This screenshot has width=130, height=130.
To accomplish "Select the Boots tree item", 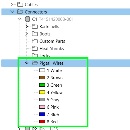I will tap(45, 34).
